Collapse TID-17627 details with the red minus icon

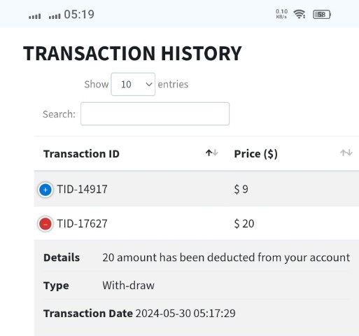pyautogui.click(x=45, y=224)
